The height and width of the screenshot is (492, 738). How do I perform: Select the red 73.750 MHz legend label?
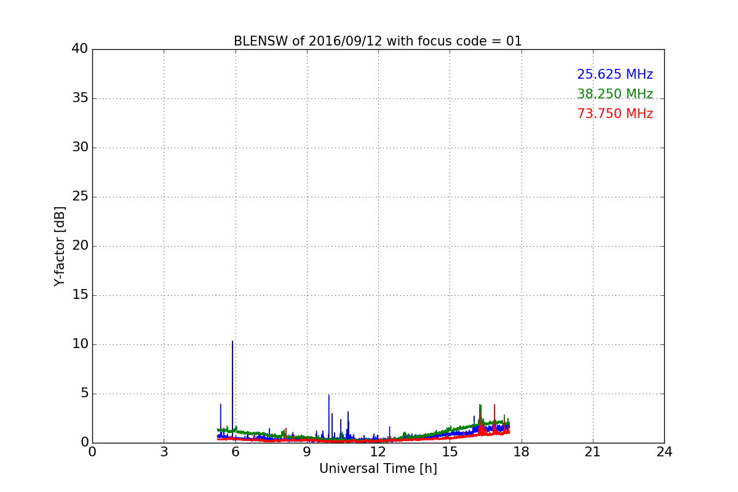tap(615, 114)
